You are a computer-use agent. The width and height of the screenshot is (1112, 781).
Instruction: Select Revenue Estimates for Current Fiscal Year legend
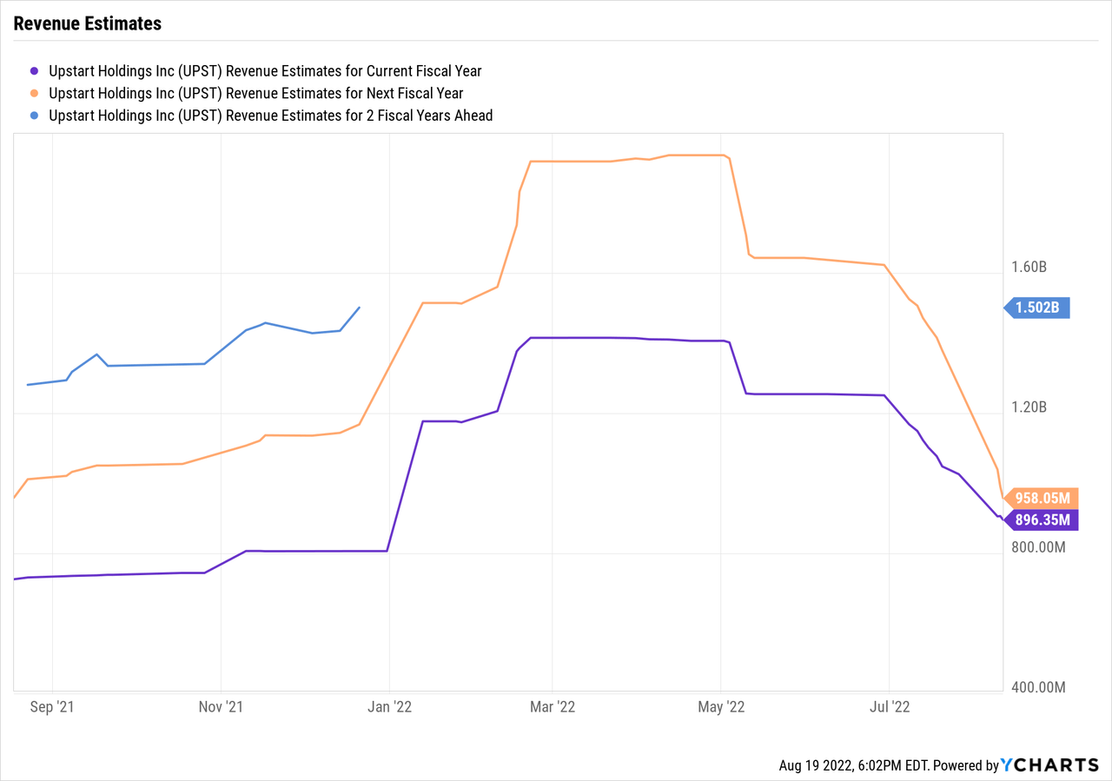pos(265,71)
